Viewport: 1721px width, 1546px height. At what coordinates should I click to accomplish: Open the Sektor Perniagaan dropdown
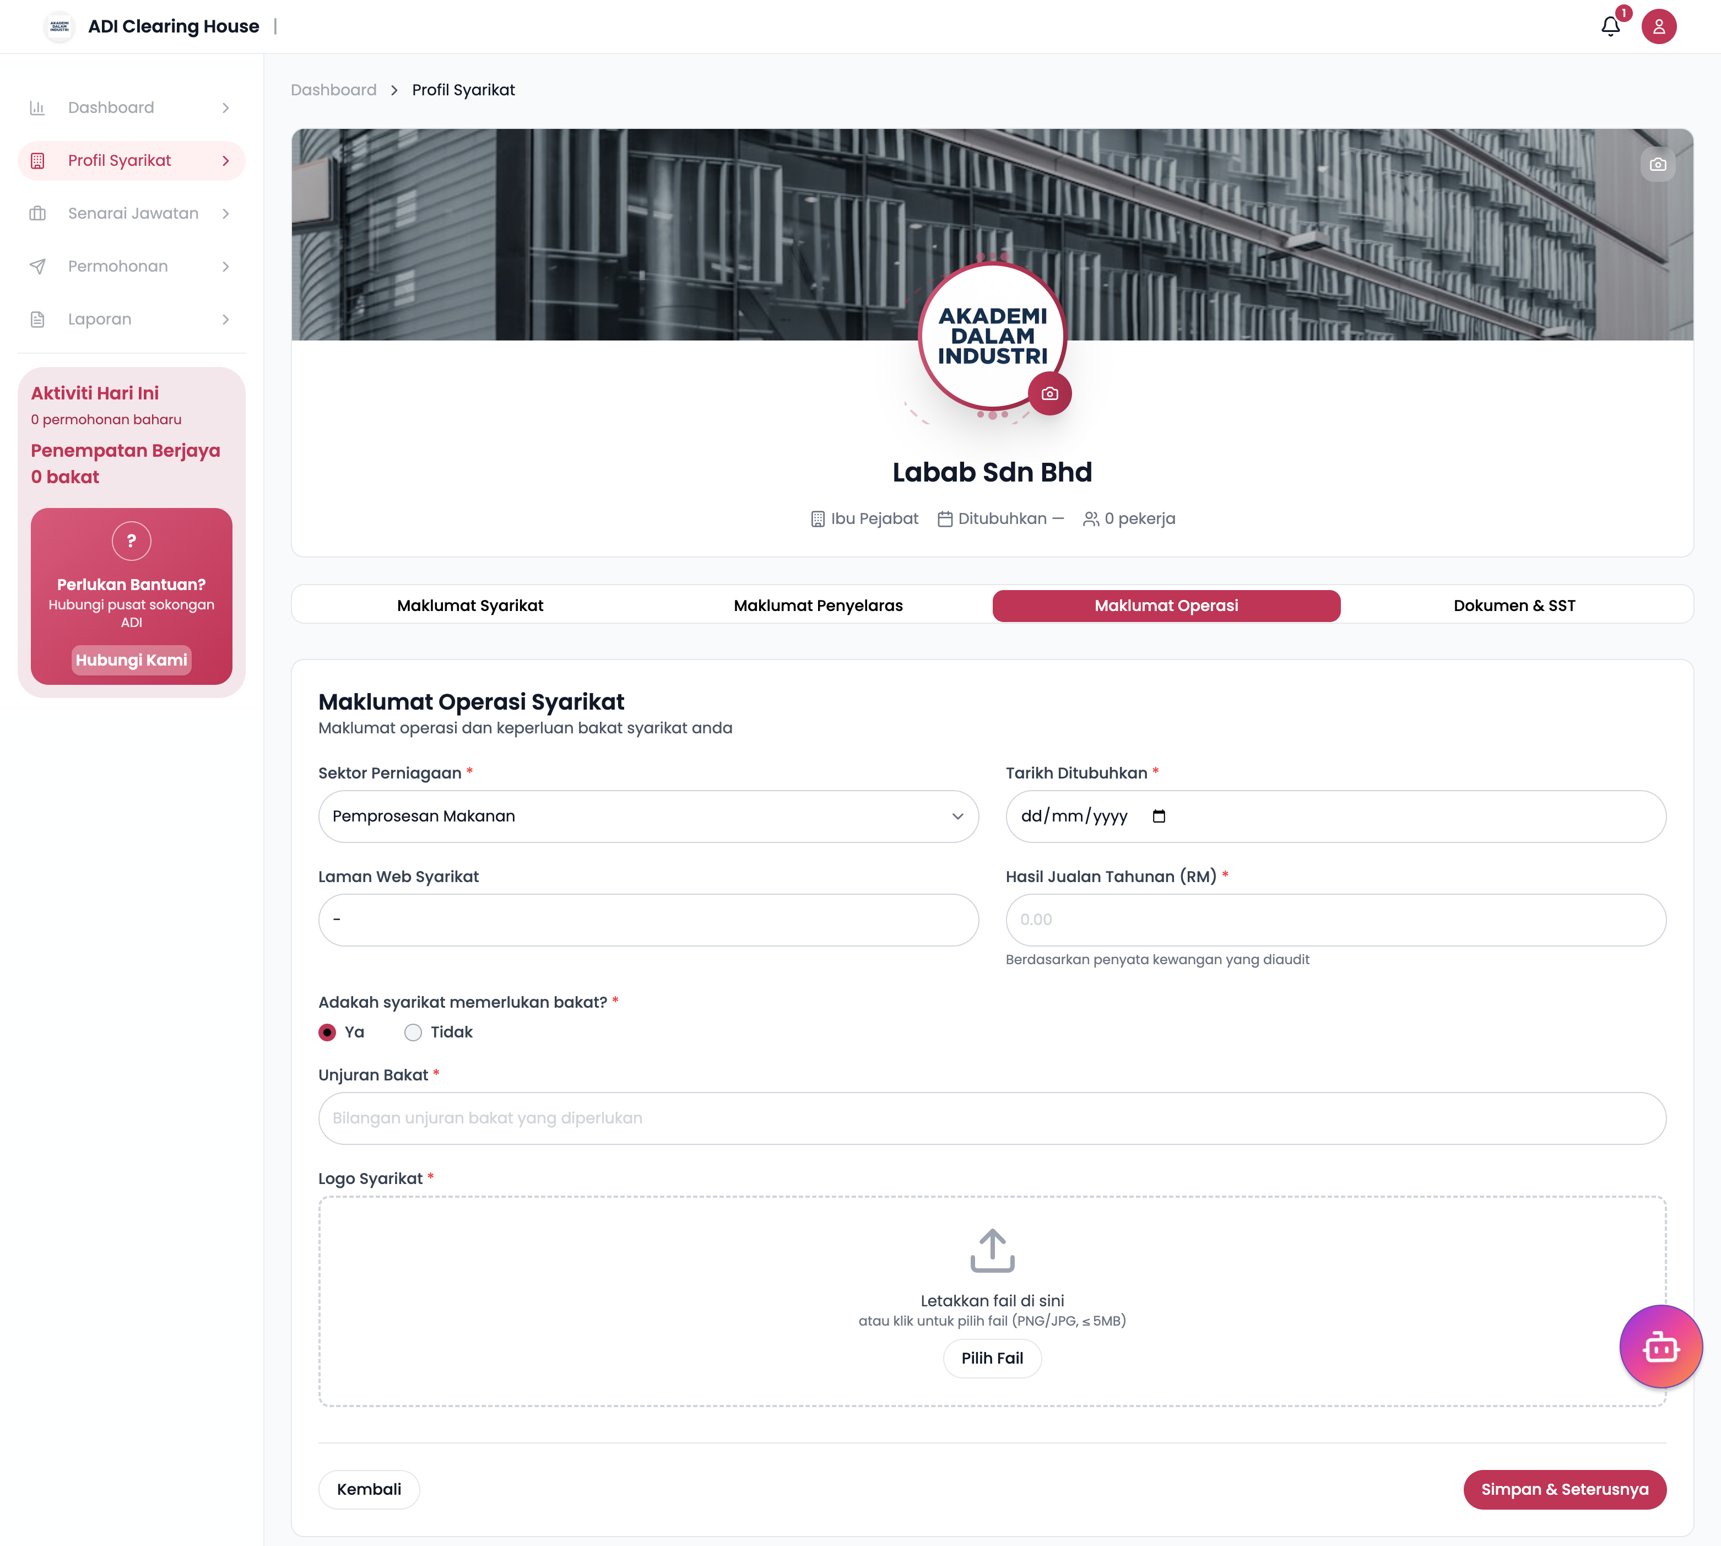click(648, 817)
